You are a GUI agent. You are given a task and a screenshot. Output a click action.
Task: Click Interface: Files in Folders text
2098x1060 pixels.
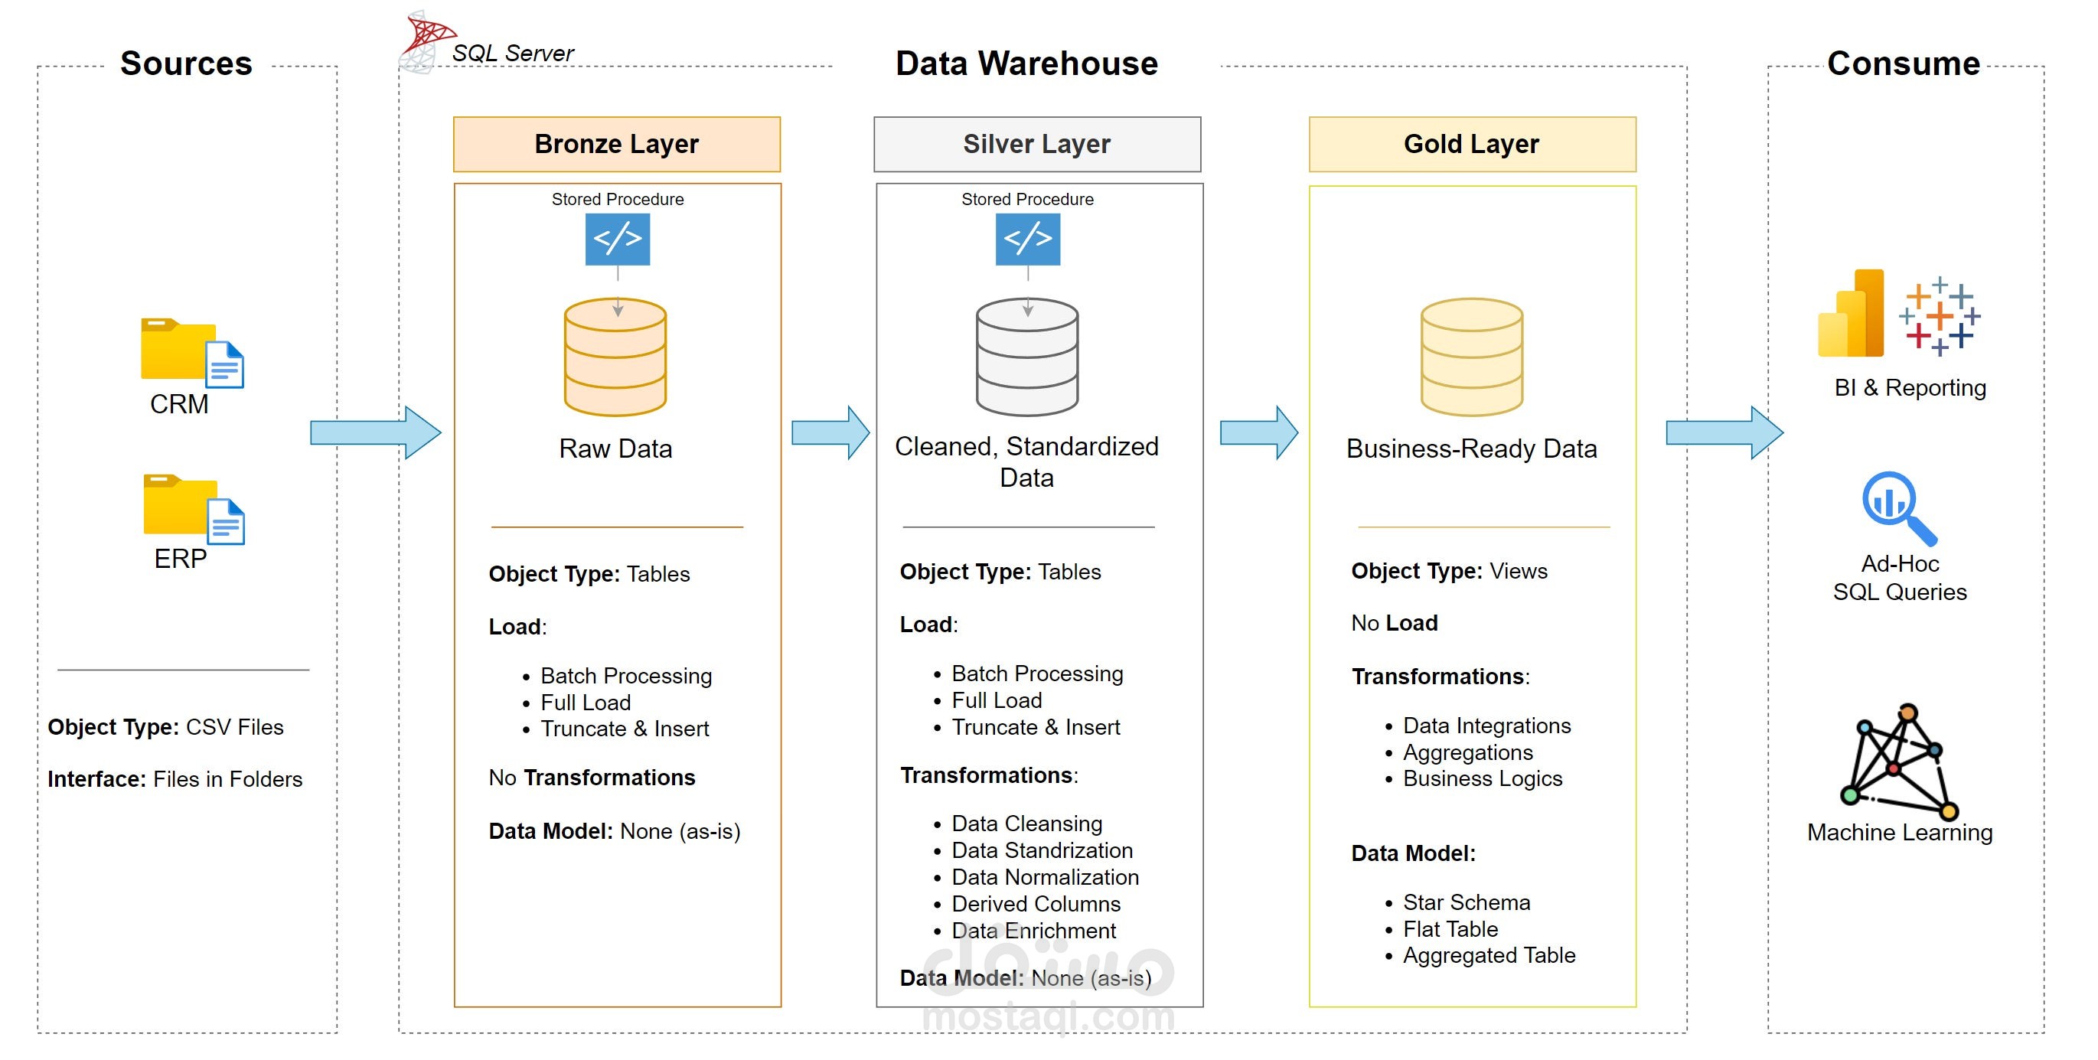[175, 779]
